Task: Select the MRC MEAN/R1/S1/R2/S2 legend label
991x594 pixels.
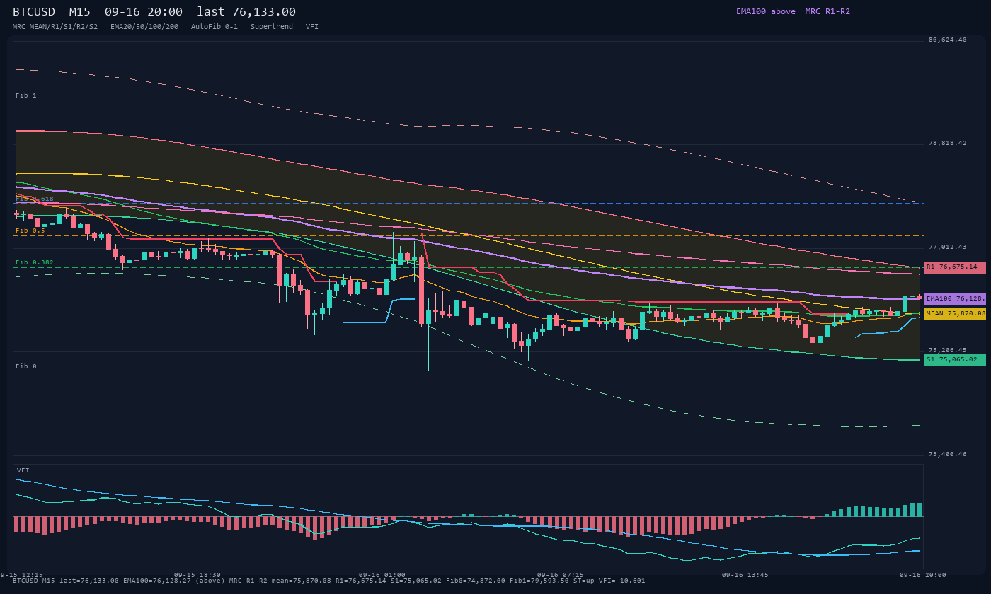Action: click(55, 26)
